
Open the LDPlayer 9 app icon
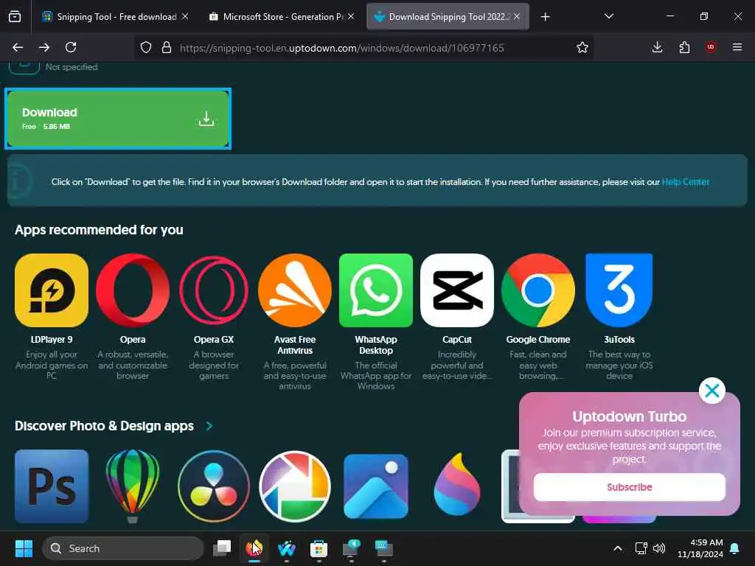point(52,290)
